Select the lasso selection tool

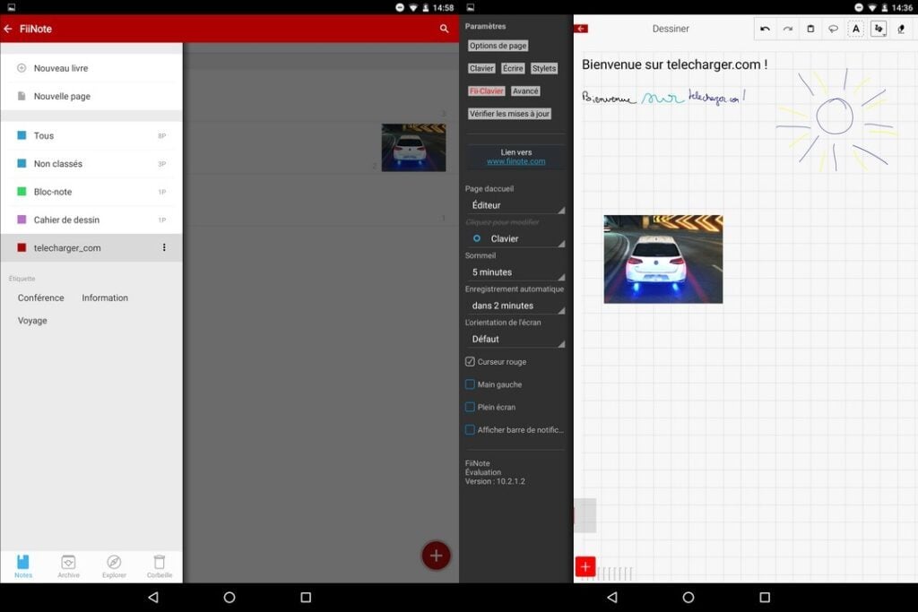tap(833, 29)
